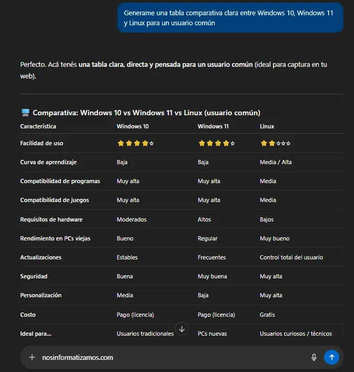The height and width of the screenshot is (372, 354).
Task: Click the computer emoji beside Comparativa heading
Action: (x=25, y=113)
